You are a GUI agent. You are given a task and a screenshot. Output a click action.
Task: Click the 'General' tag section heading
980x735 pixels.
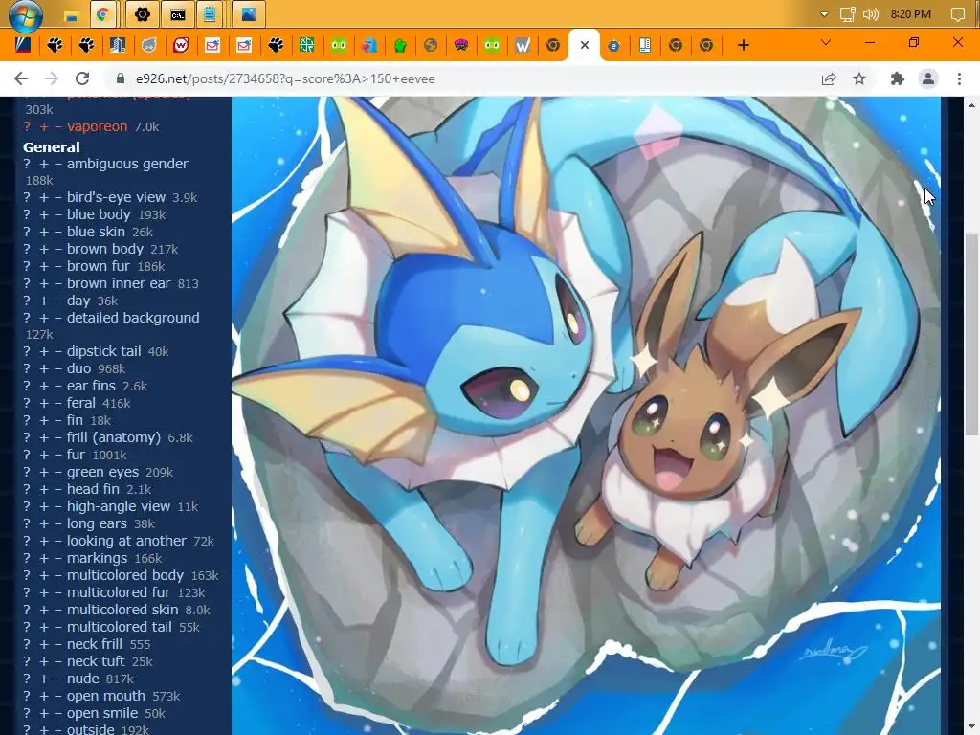point(52,146)
